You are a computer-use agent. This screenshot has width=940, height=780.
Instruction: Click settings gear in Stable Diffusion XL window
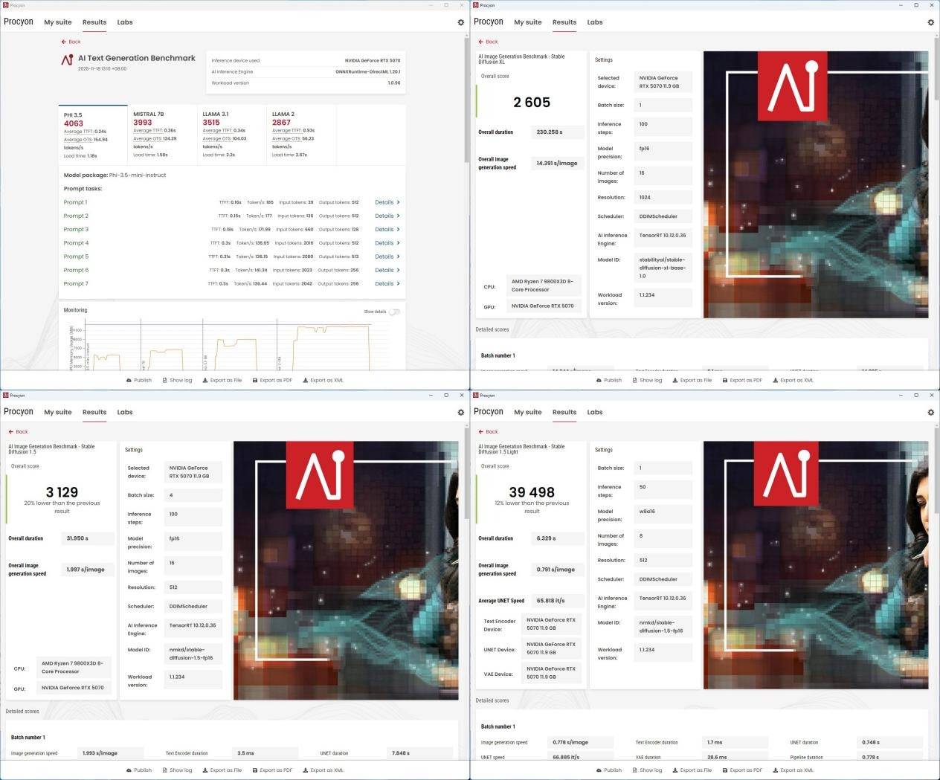[x=930, y=22]
